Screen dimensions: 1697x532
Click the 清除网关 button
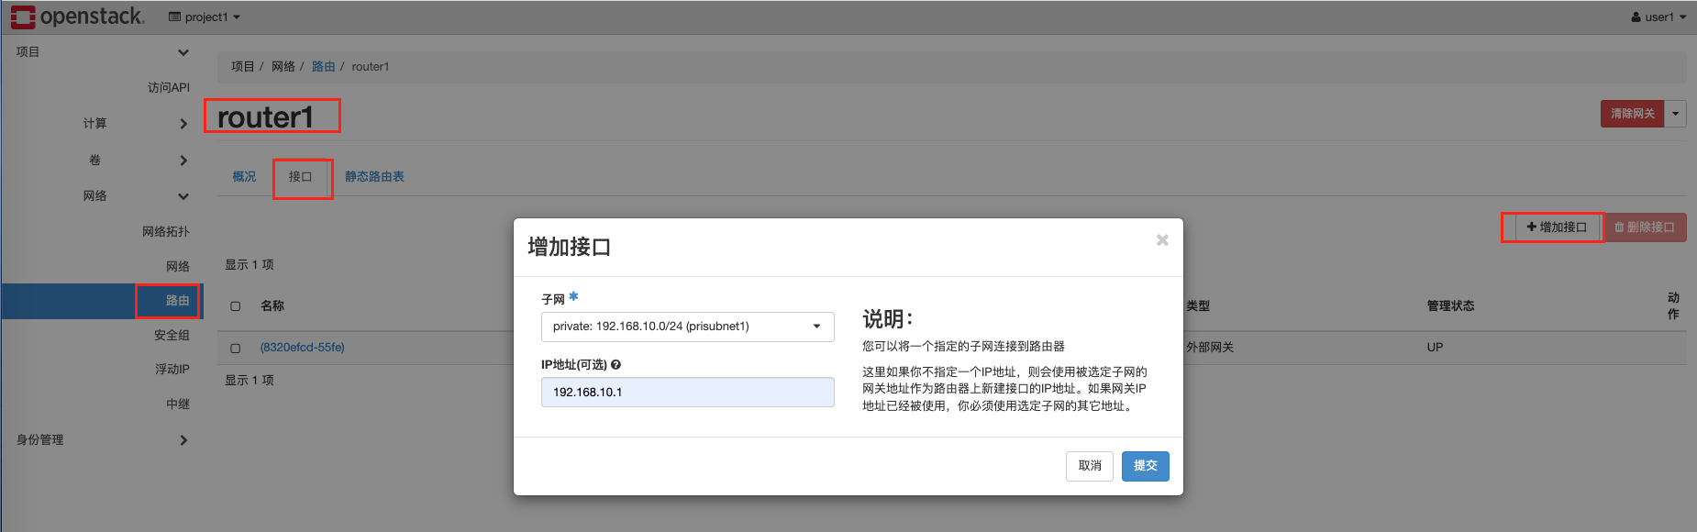[x=1633, y=114]
